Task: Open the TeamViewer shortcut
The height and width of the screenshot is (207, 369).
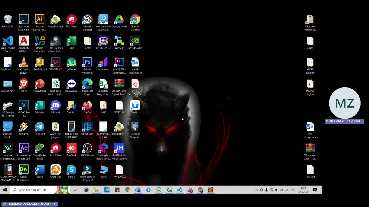Action: (71, 86)
